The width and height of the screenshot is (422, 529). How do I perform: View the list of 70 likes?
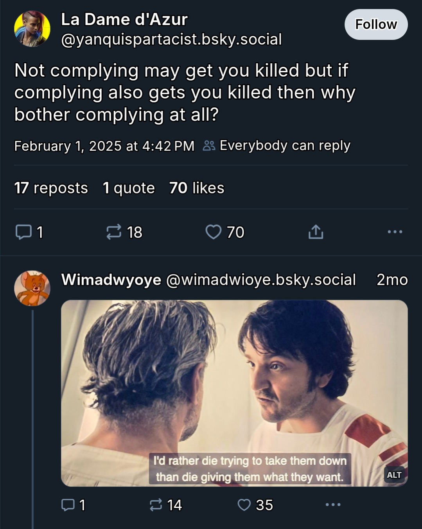(x=197, y=188)
